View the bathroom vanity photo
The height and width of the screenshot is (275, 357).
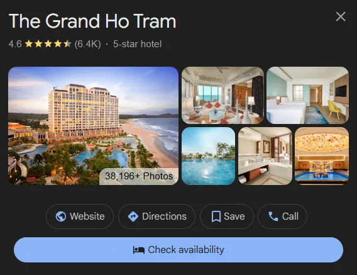point(265,156)
